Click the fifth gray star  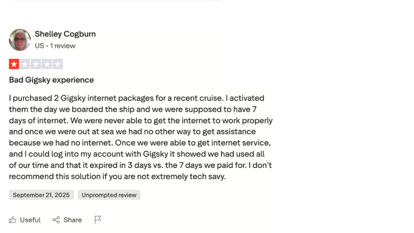[x=57, y=64]
